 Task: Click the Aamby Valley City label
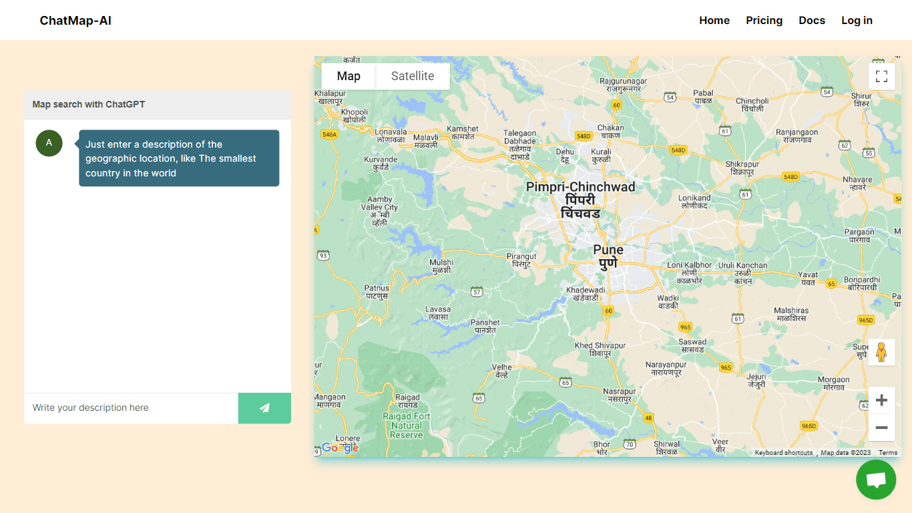(380, 211)
